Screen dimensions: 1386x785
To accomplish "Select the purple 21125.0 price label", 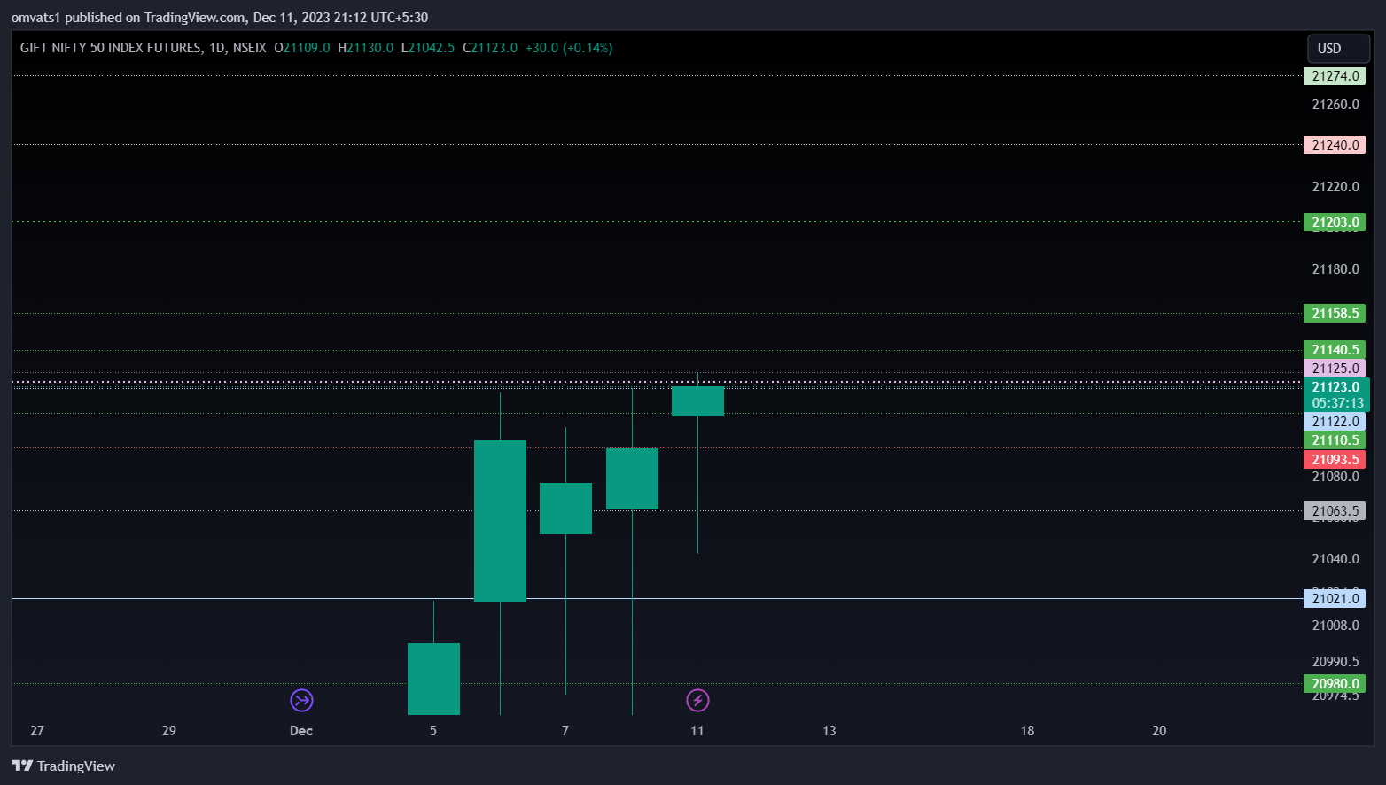I will pyautogui.click(x=1335, y=369).
